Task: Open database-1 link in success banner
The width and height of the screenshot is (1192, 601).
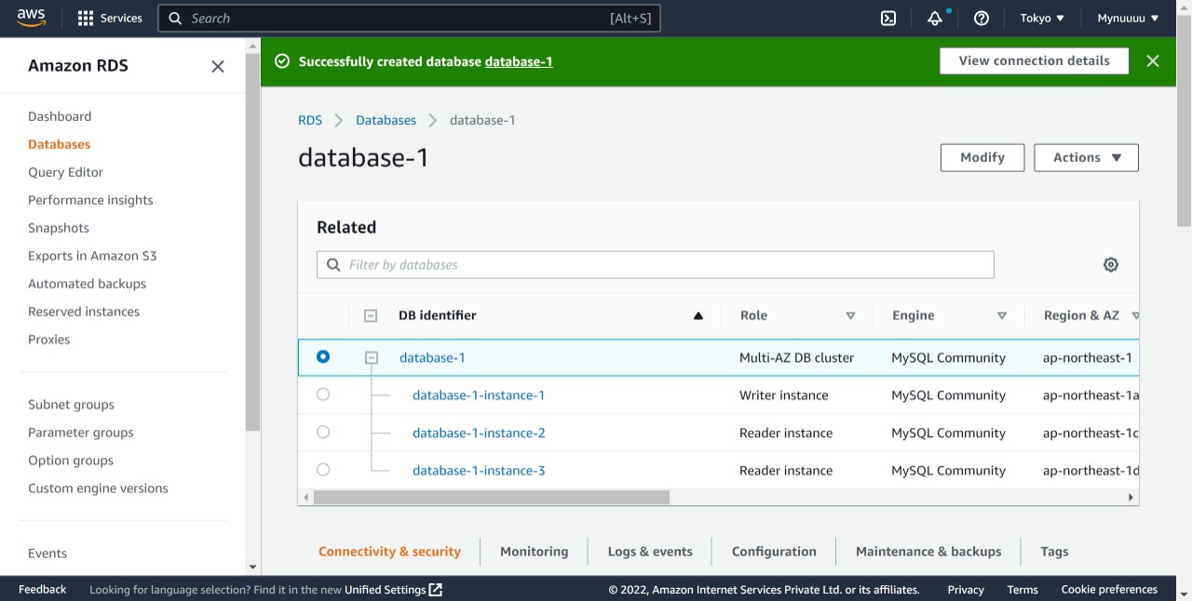Action: 519,61
